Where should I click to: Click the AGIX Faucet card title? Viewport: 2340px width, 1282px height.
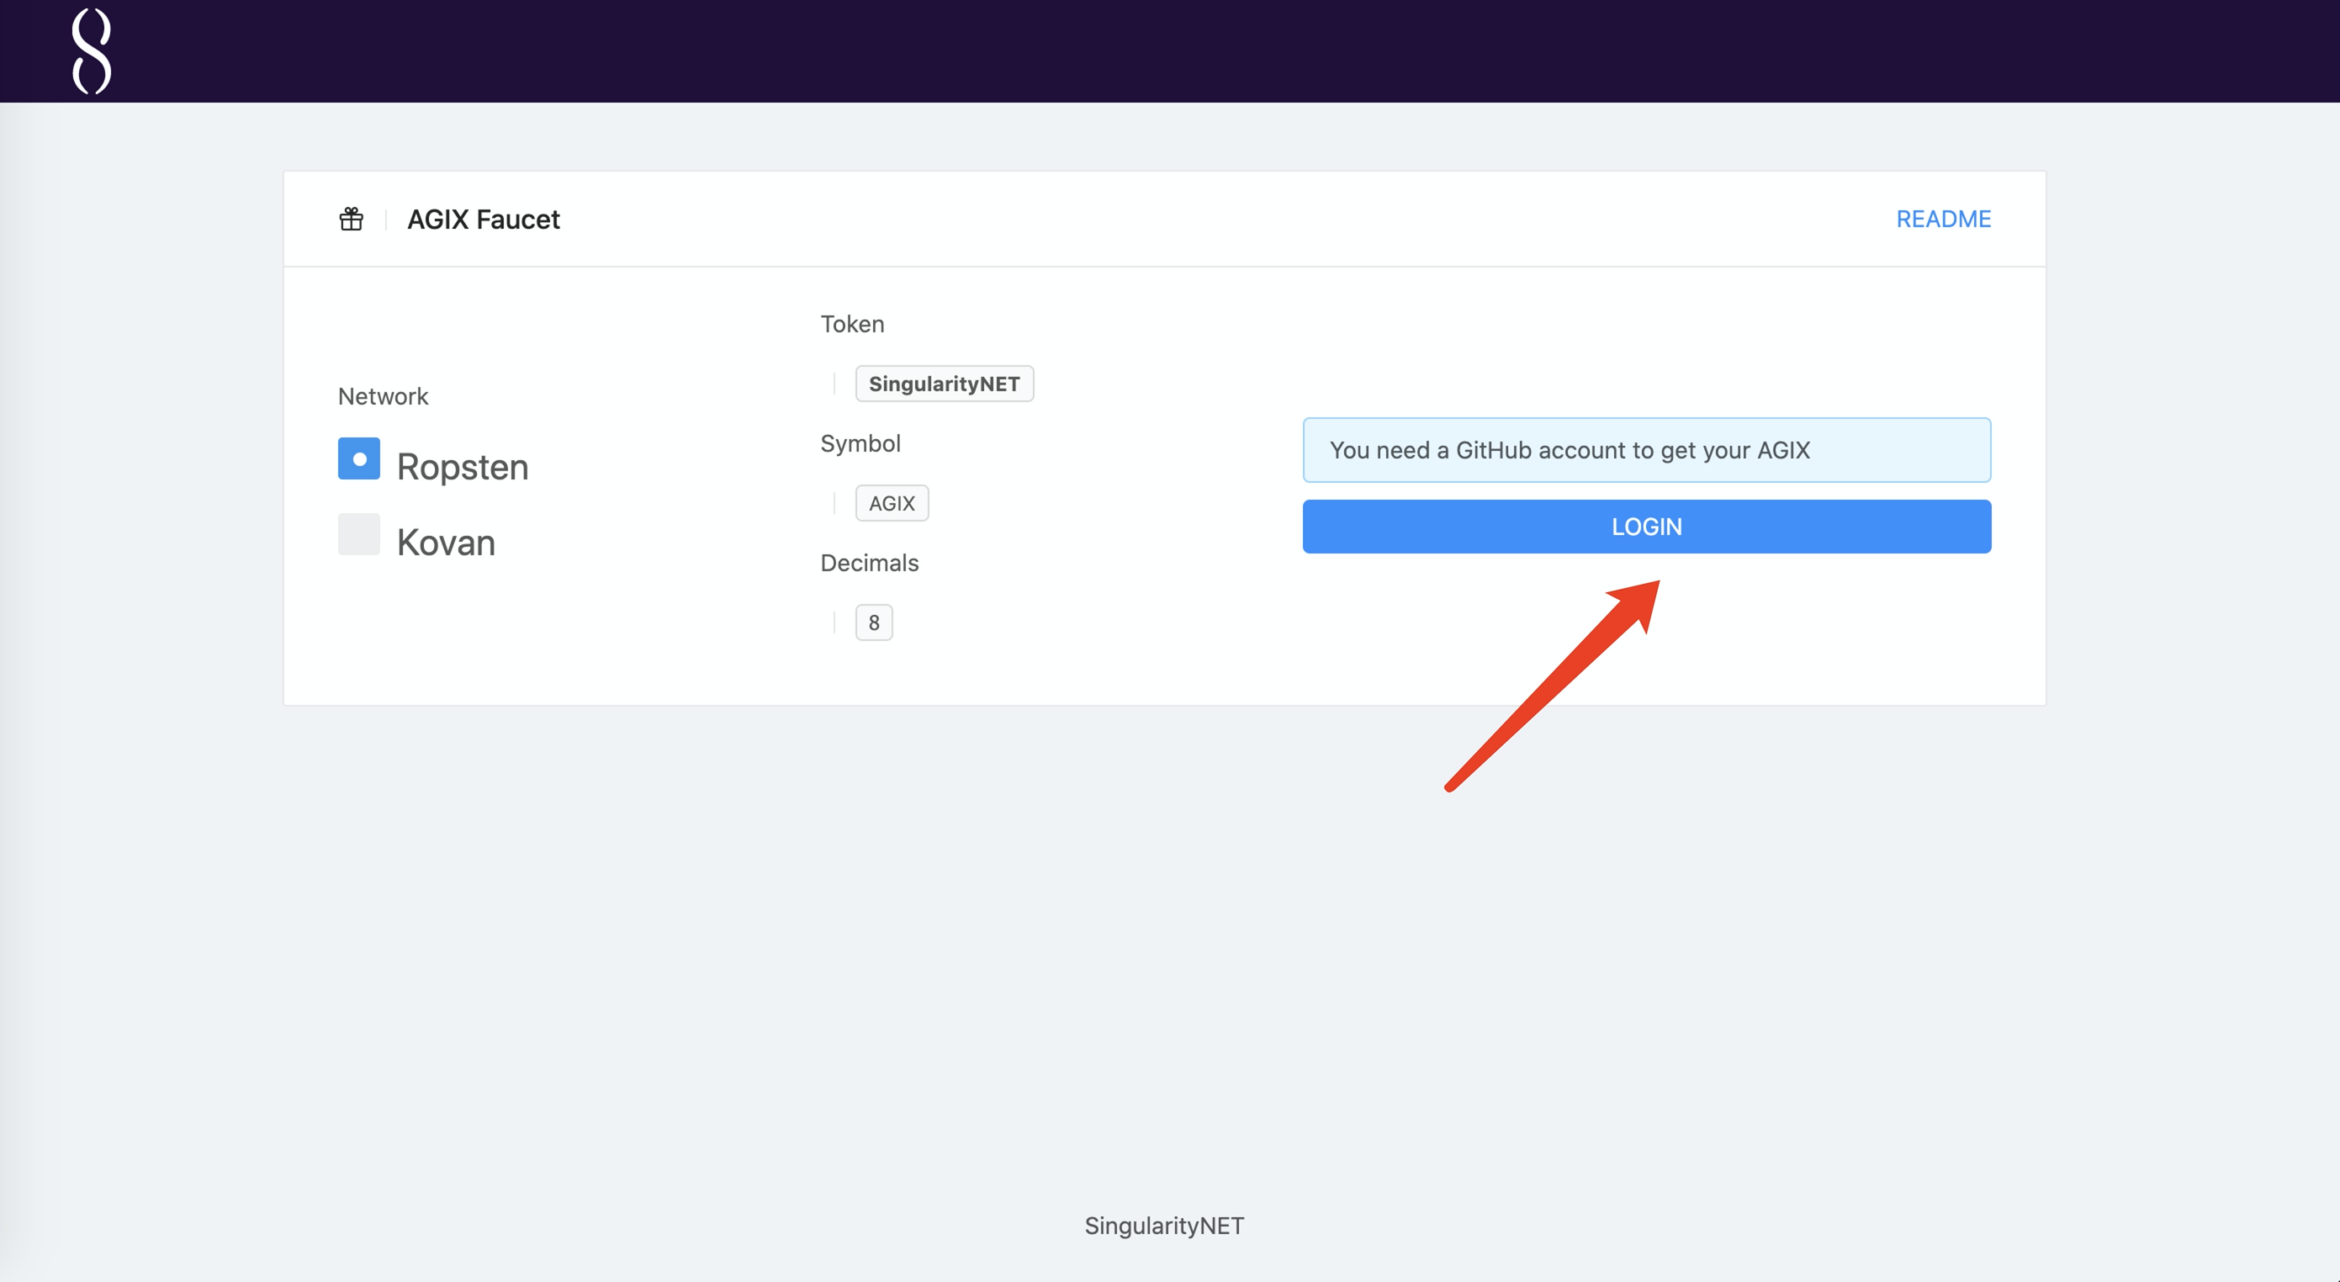pyautogui.click(x=484, y=219)
